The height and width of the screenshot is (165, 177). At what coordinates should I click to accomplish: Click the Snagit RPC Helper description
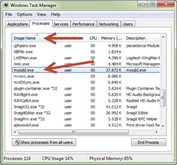142,119
